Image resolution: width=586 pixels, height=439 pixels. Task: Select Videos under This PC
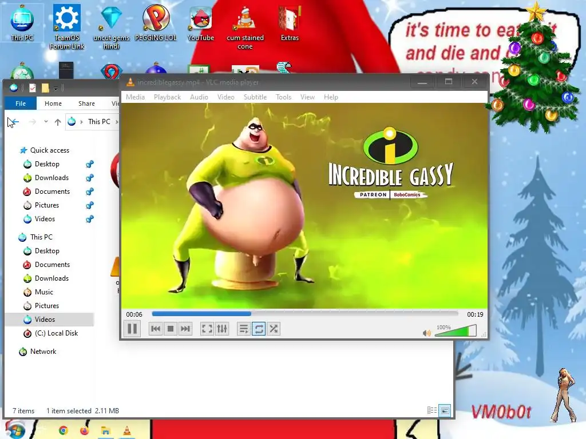pos(45,319)
